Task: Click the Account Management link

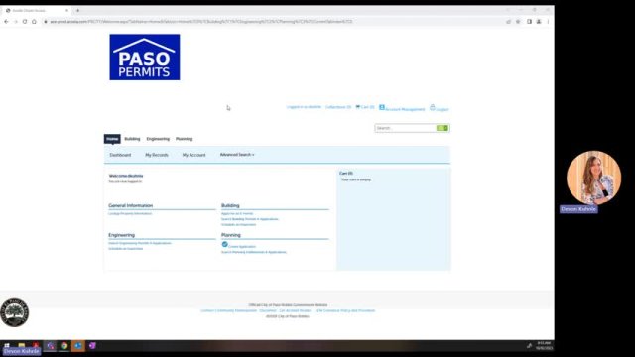Action: [405, 109]
